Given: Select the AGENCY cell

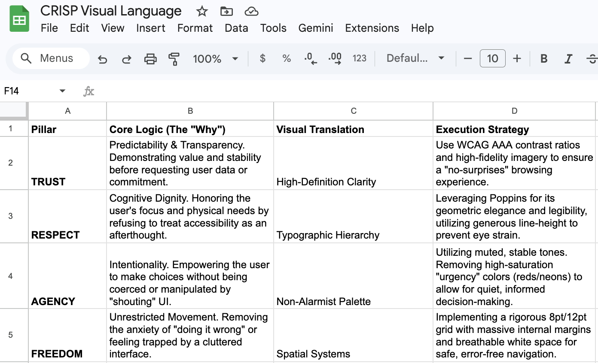Looking at the screenshot, I should 67,275.
